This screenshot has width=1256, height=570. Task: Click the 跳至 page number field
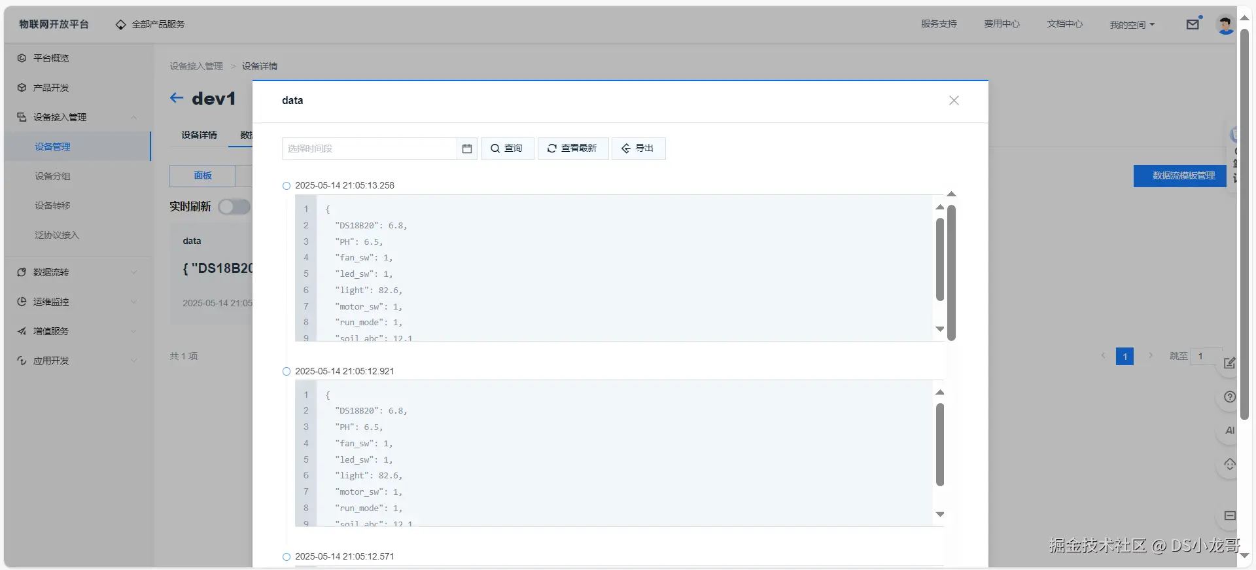pos(1206,356)
